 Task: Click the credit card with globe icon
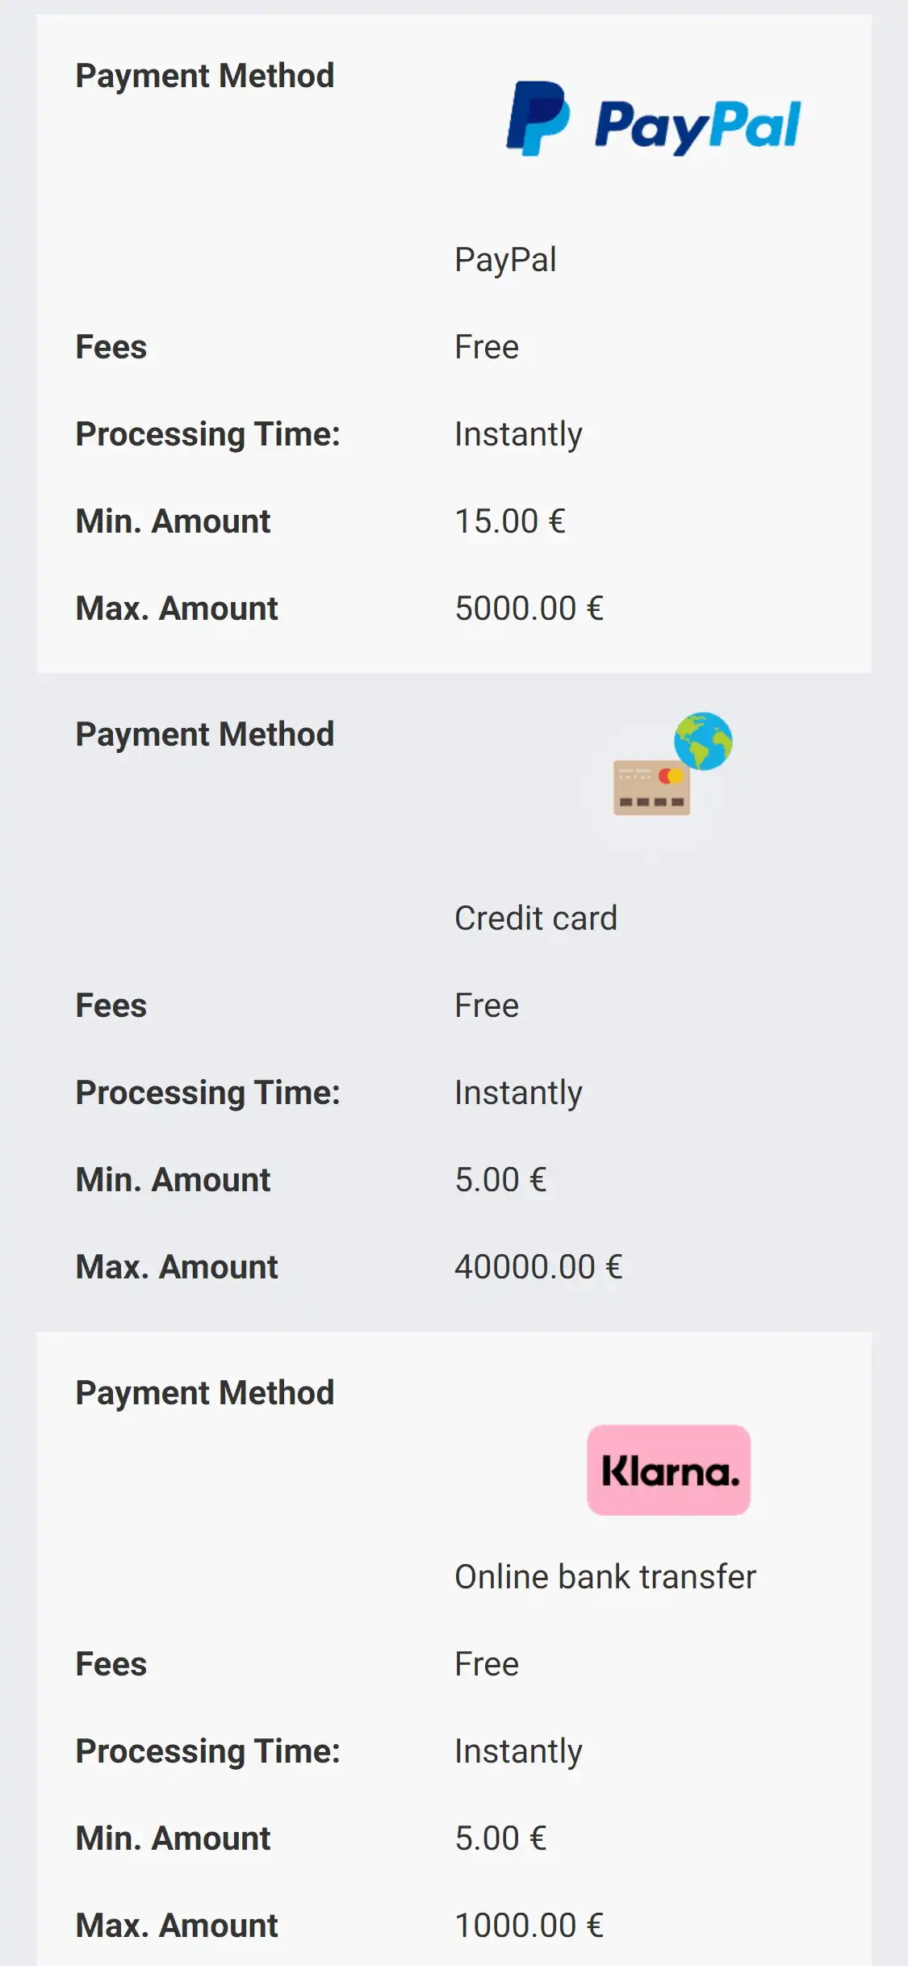pos(672,764)
